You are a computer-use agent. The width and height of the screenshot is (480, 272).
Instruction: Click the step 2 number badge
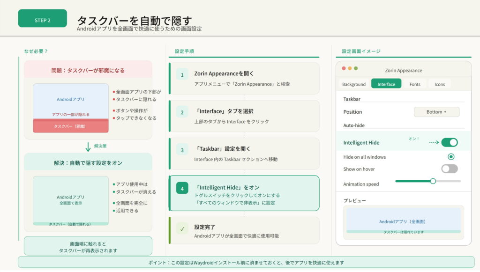tap(182, 112)
